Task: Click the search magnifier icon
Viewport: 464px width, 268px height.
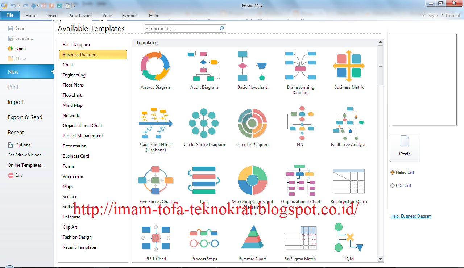Action: [221, 28]
